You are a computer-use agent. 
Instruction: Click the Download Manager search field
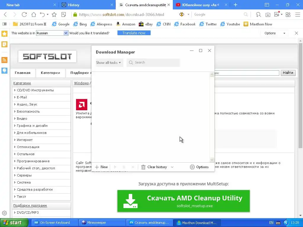click(x=153, y=63)
